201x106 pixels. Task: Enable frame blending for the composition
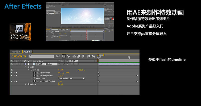click(78, 56)
